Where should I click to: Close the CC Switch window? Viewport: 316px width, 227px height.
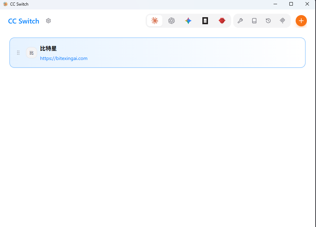(x=307, y=4)
